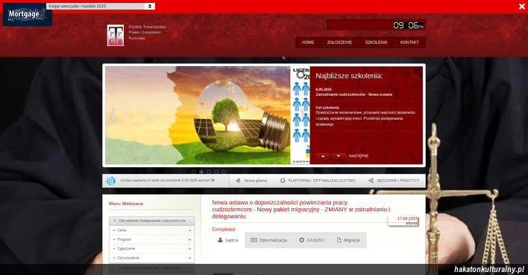Close the top red banner with X

(x=521, y=6)
